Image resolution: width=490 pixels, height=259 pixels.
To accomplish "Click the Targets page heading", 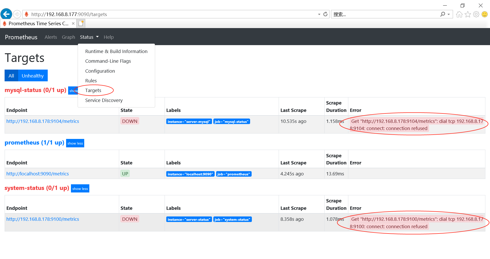I will [x=24, y=58].
